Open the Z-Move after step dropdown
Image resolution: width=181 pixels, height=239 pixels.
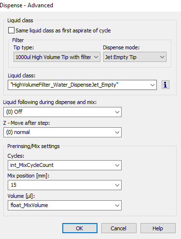[x=62, y=133]
